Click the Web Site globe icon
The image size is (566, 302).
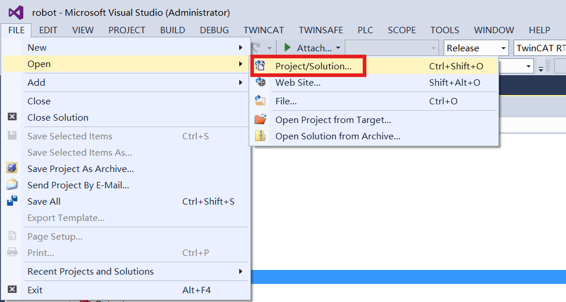point(261,83)
